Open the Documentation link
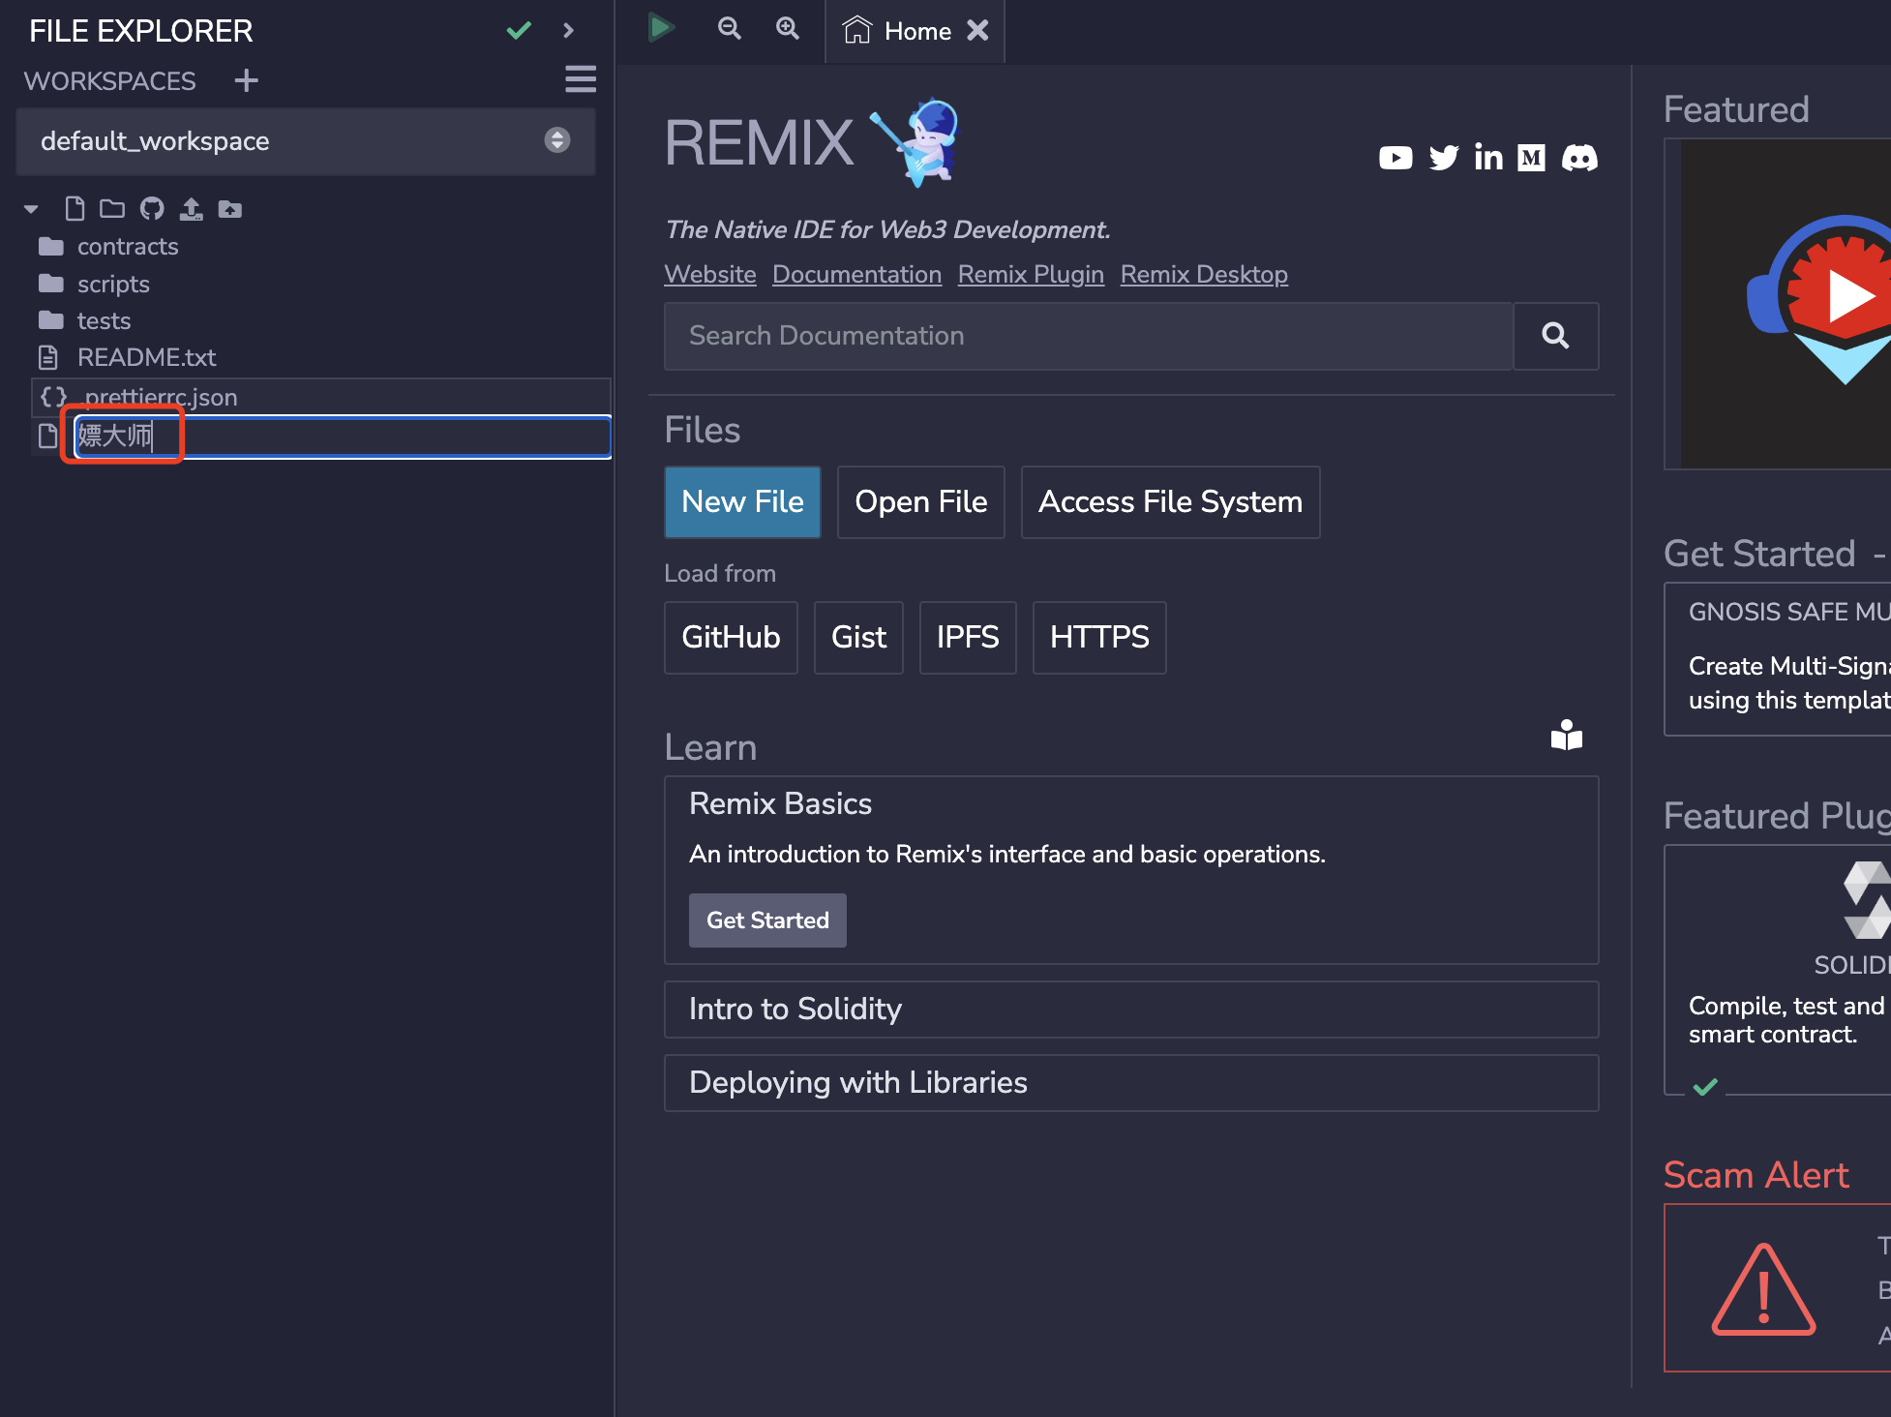The height and width of the screenshot is (1417, 1891). [856, 275]
